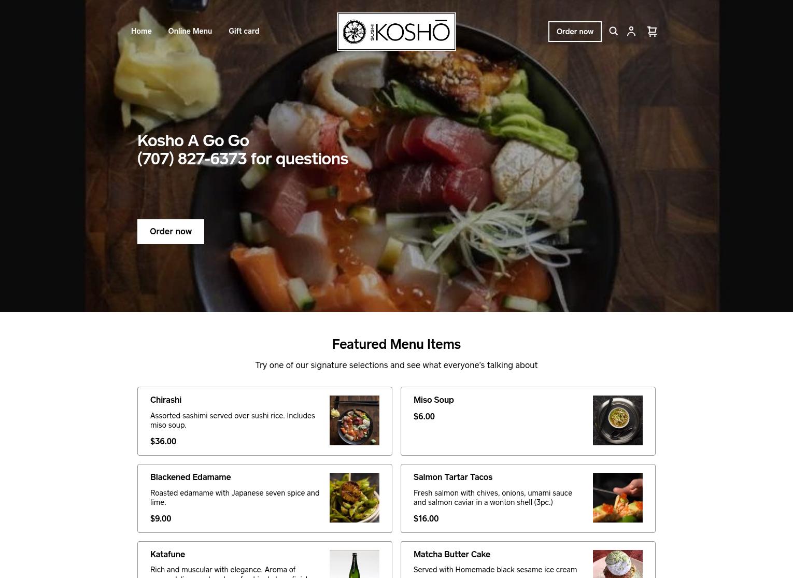Open the Salmon Tartar Tacos title

453,477
